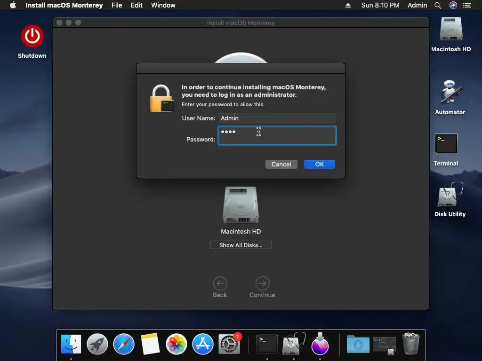Open Launchpad from the Dock

(x=97, y=344)
